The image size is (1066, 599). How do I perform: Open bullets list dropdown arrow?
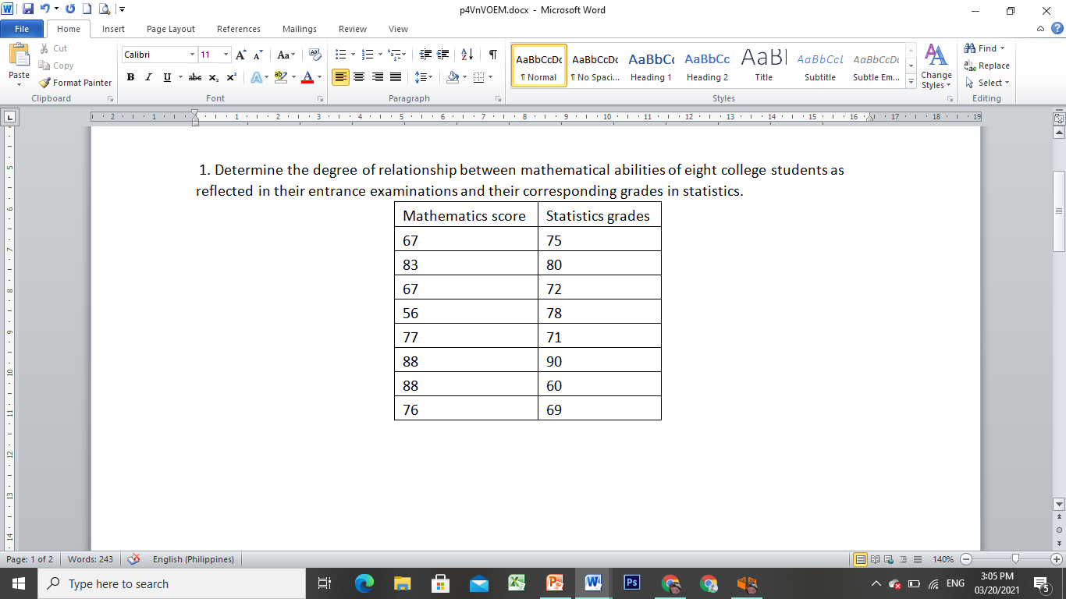(353, 55)
